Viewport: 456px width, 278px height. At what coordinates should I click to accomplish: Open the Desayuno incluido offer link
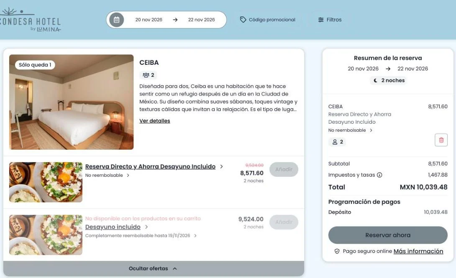click(x=113, y=227)
